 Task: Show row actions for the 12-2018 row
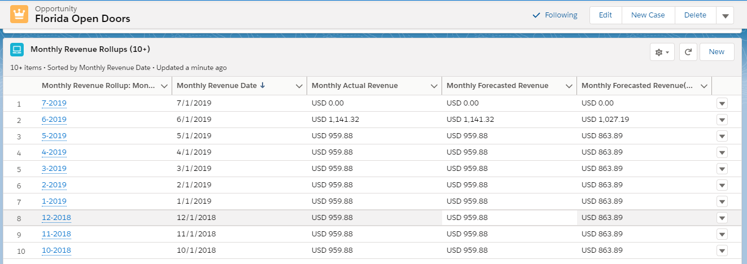coord(722,218)
